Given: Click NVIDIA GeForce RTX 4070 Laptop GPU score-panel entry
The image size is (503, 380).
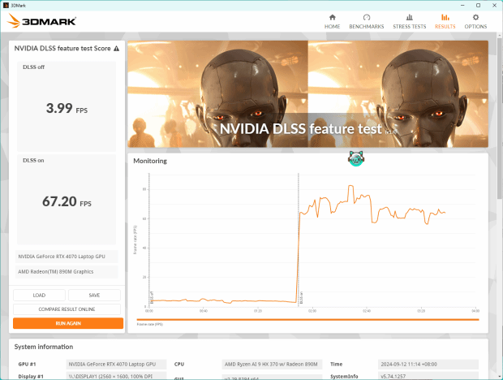Looking at the screenshot, I should tap(67, 257).
